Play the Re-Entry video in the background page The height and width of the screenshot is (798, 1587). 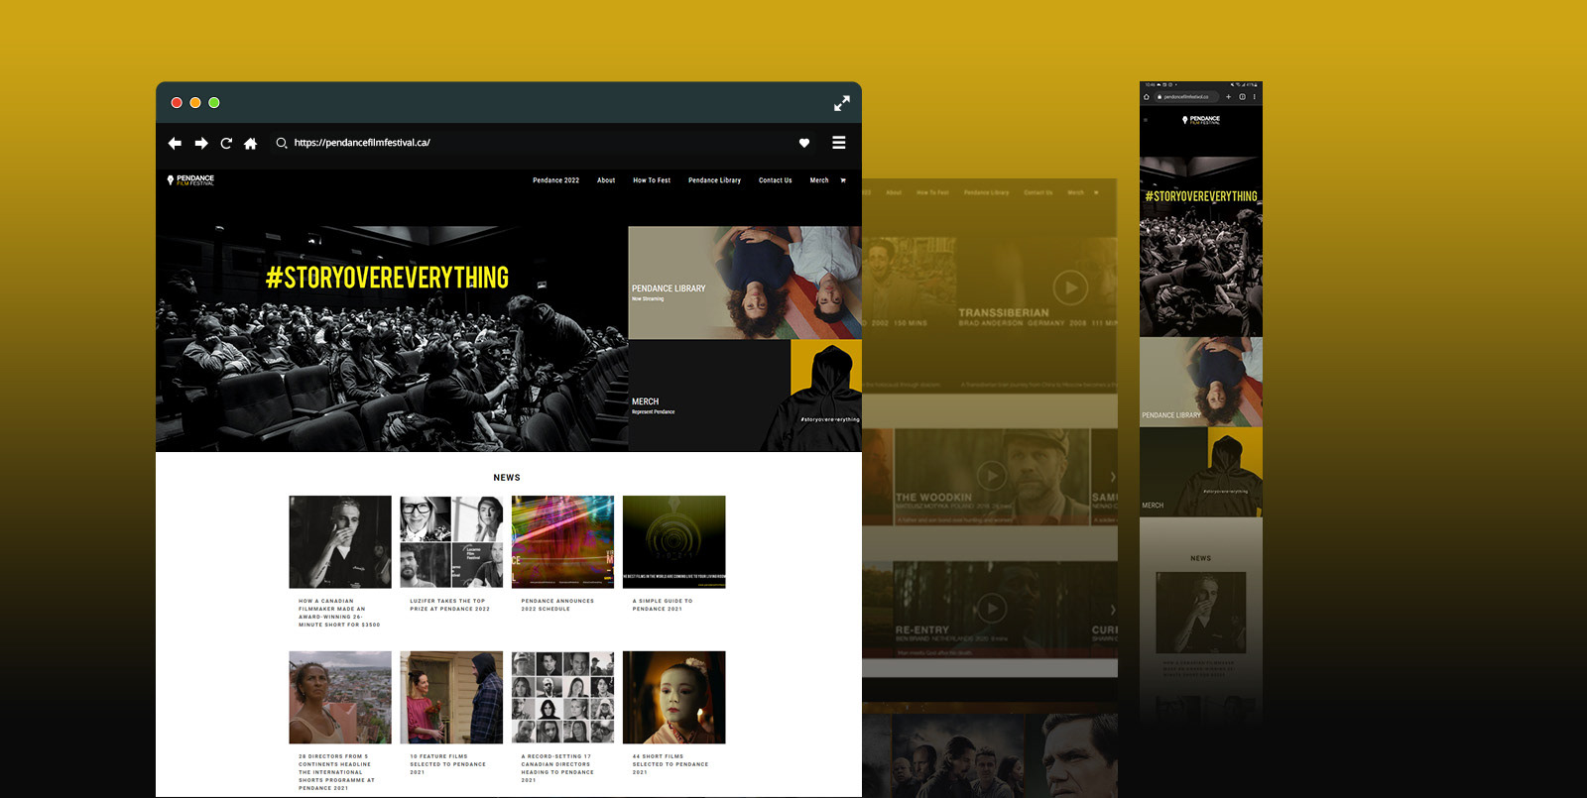click(x=991, y=608)
